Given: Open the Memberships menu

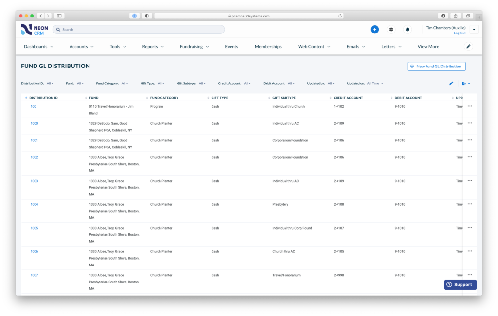Looking at the screenshot, I should (x=268, y=46).
